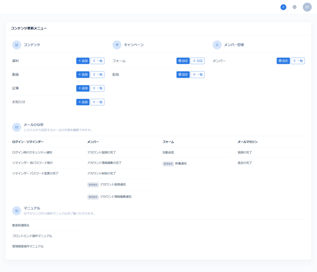
Task: Open 配信 設定 button
Action: tap(183, 74)
